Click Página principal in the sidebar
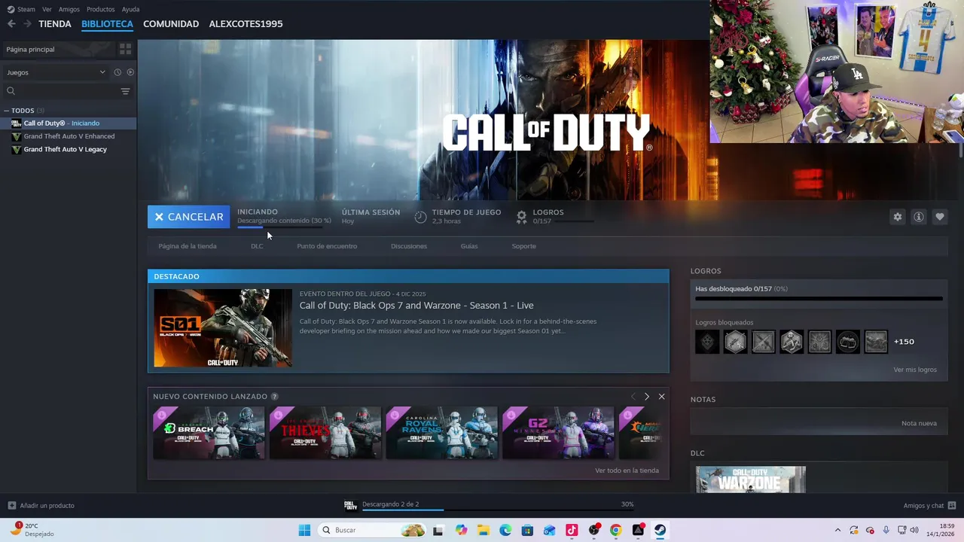The width and height of the screenshot is (964, 542). click(30, 49)
